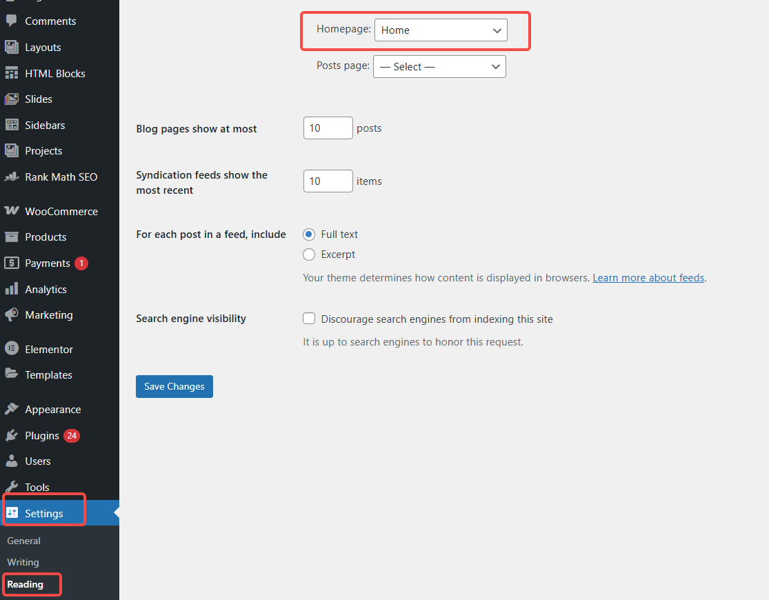Click the Comments speech bubble icon
This screenshot has height=600, width=769.
coord(11,21)
